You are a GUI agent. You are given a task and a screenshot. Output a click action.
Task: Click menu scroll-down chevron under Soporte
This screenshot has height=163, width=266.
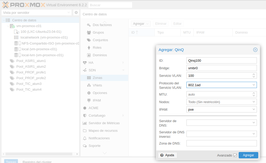click(105, 153)
